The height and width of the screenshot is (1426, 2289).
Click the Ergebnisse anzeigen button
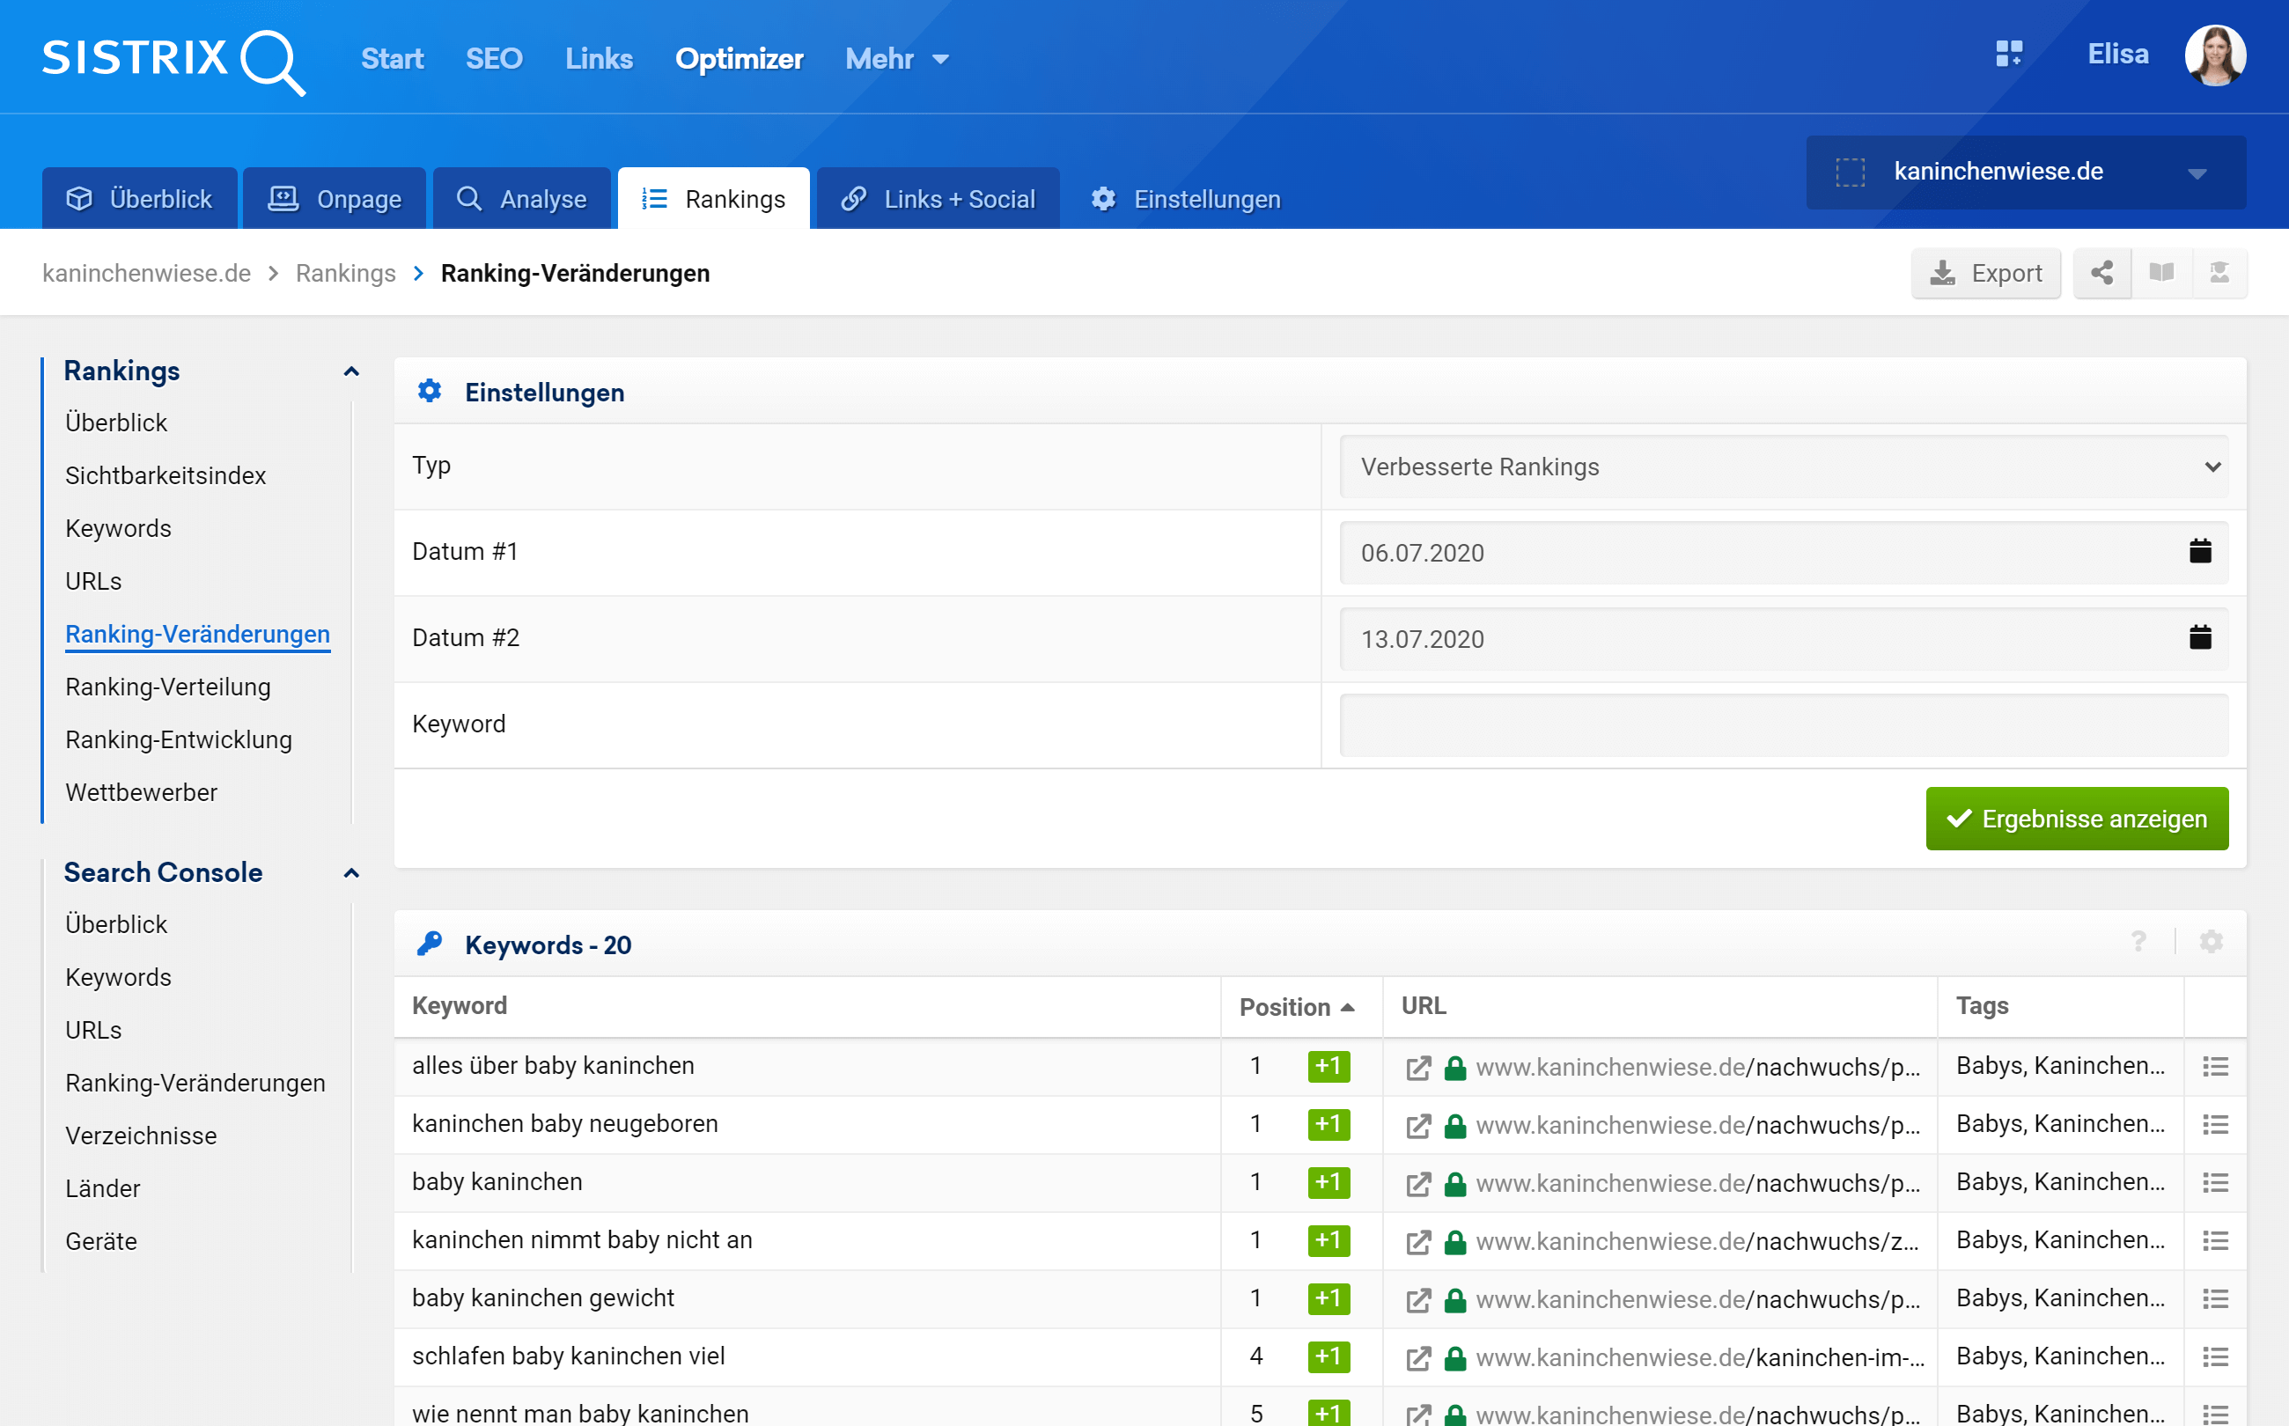2076,819
